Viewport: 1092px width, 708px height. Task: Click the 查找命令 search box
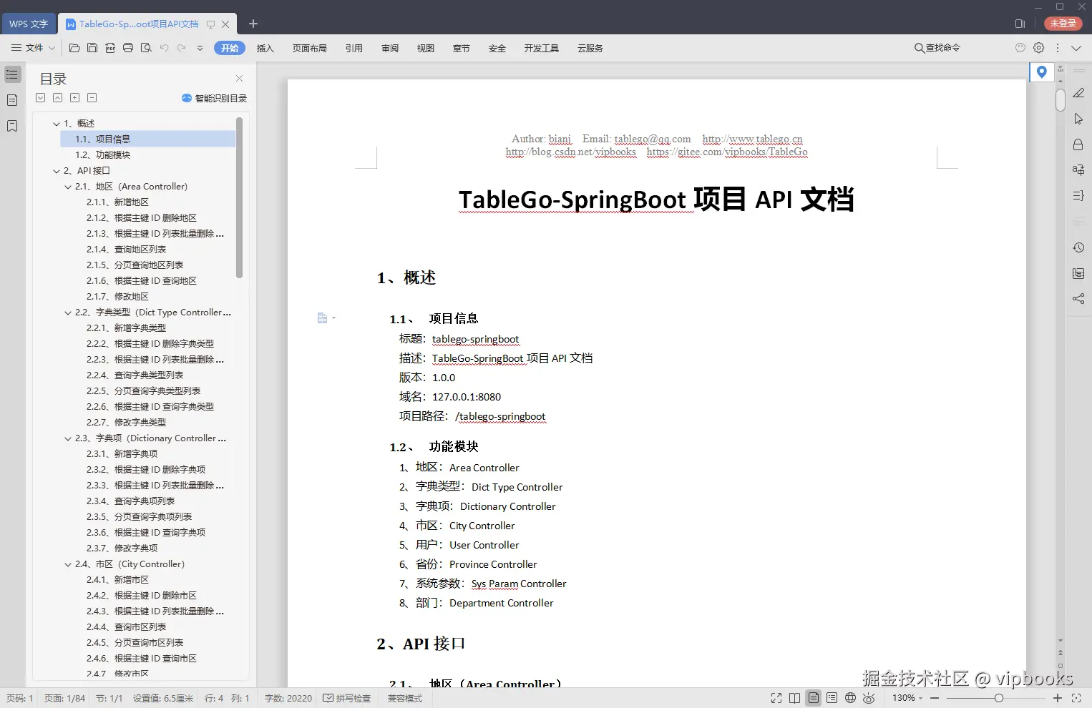[937, 48]
